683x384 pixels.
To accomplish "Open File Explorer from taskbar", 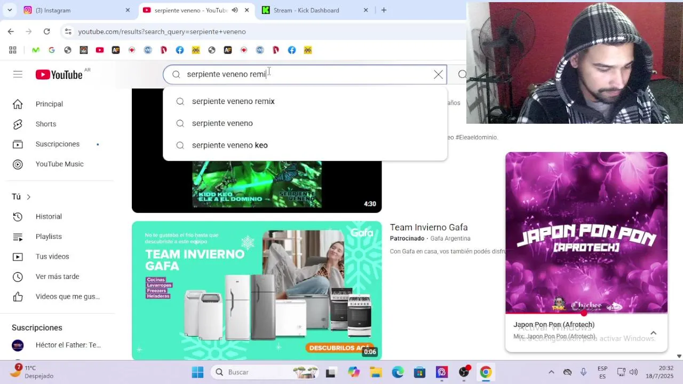I will pyautogui.click(x=376, y=372).
